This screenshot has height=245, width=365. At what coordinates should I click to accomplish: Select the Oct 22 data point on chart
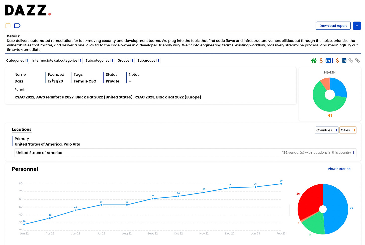[178, 196]
